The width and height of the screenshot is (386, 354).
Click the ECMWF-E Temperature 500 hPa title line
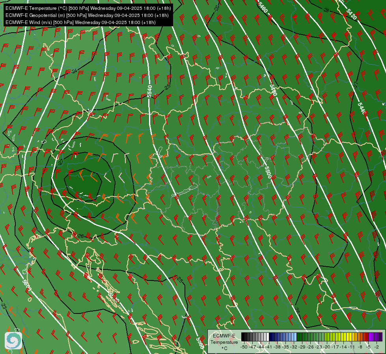point(88,8)
